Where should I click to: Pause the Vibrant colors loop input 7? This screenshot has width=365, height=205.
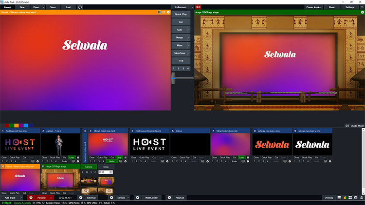click(x=248, y=157)
